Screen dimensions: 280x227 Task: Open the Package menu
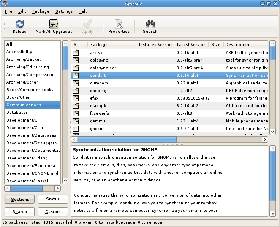coord(41,11)
